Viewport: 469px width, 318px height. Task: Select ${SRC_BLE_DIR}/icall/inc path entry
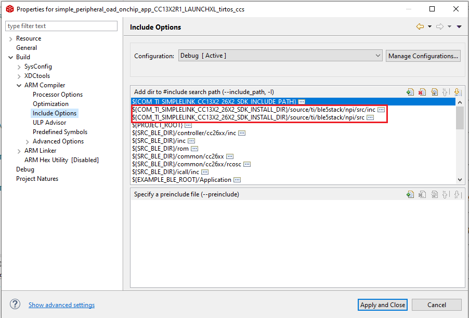click(x=165, y=172)
